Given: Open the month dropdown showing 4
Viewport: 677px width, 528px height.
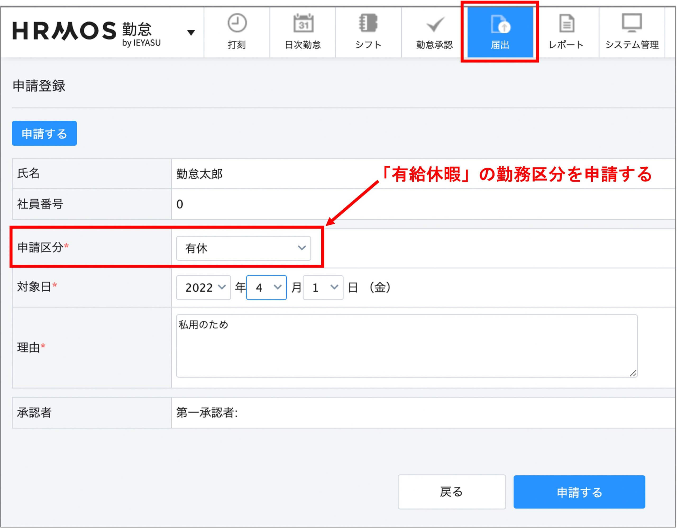Looking at the screenshot, I should 266,288.
